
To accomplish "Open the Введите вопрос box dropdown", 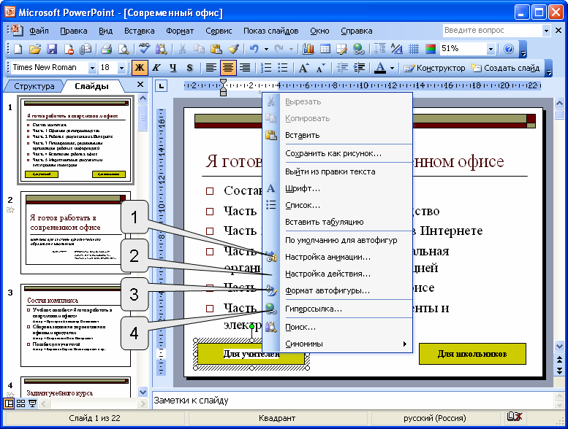I will [546, 31].
